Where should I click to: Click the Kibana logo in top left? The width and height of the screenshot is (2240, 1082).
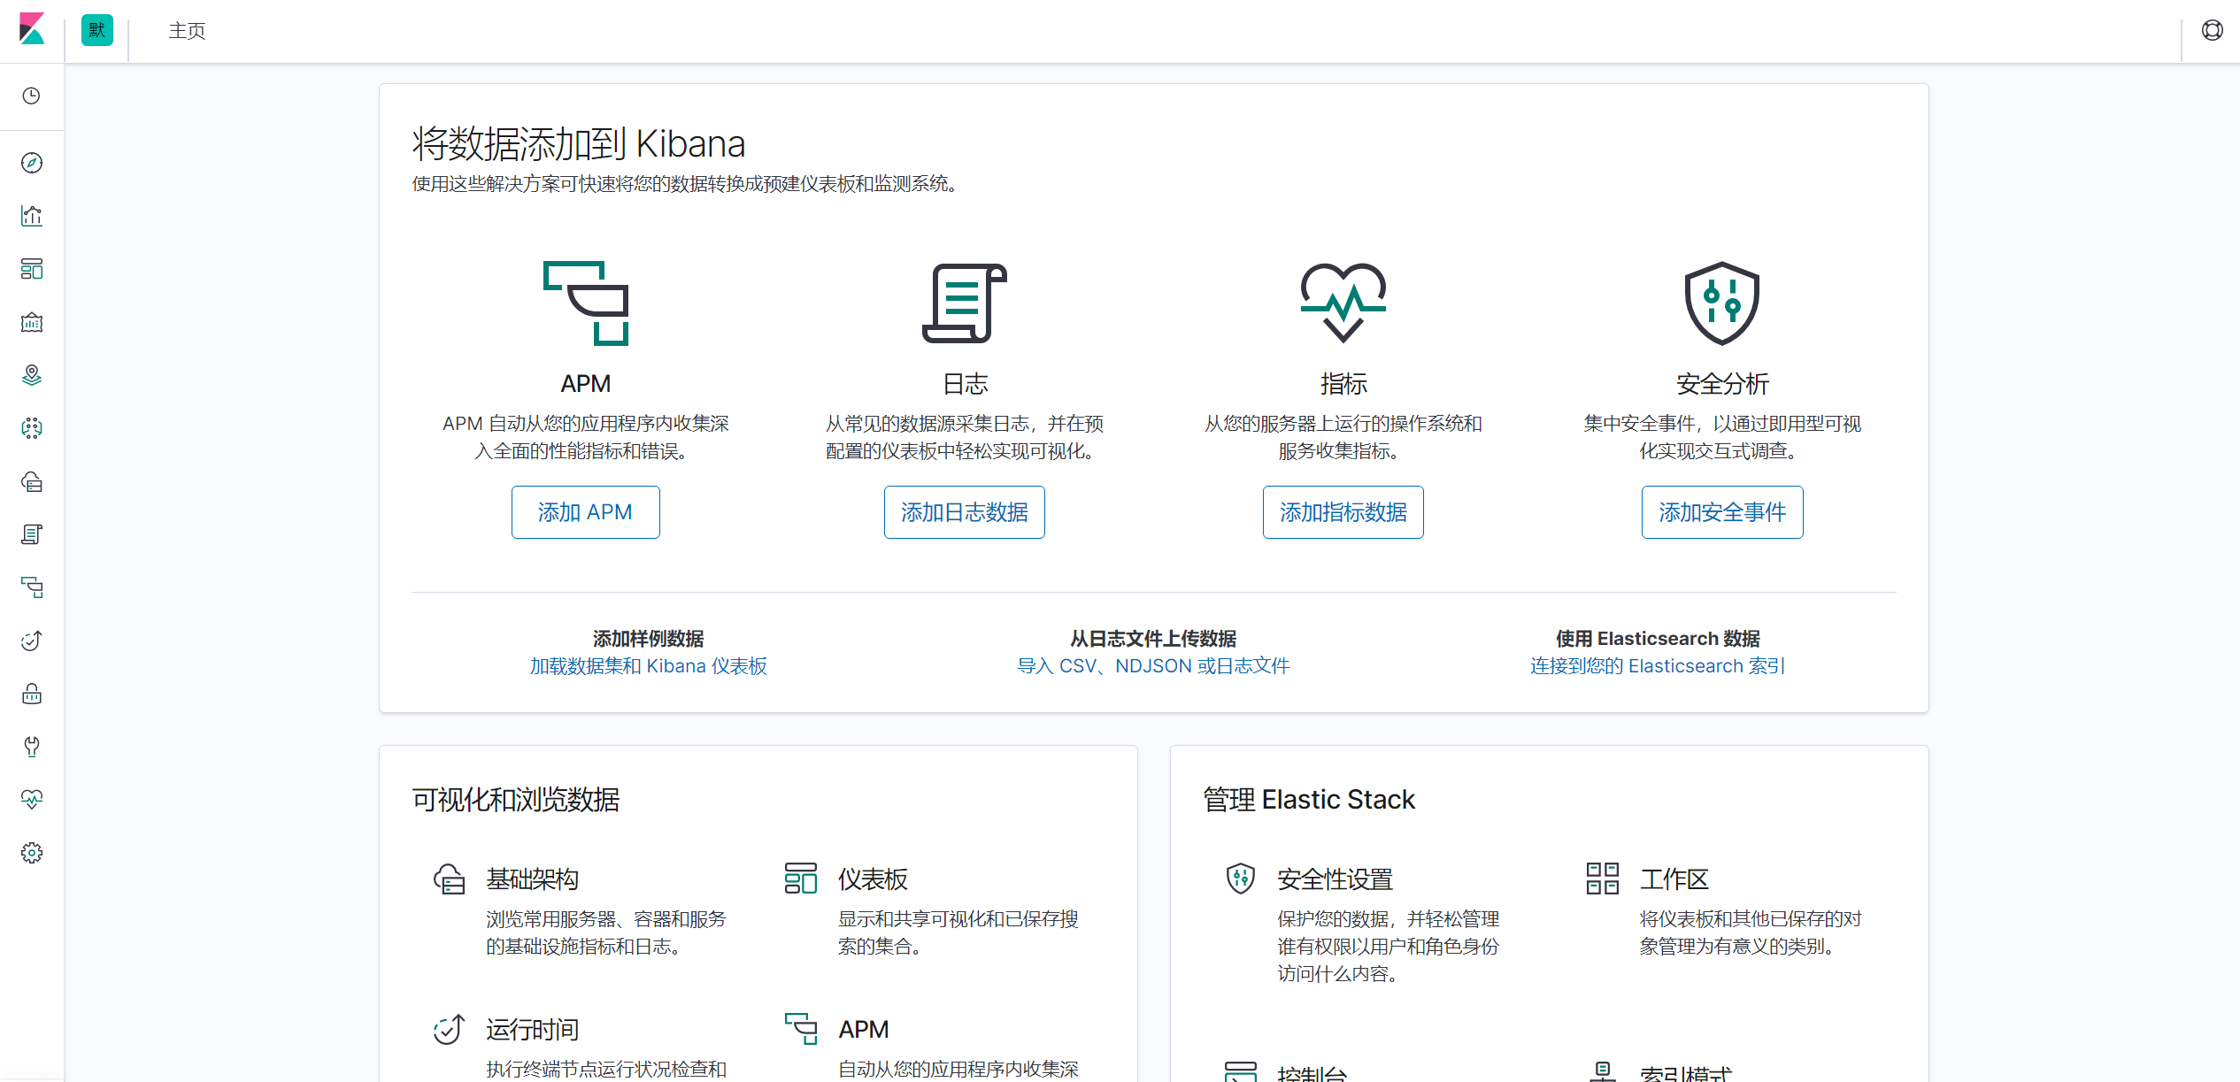tap(32, 29)
